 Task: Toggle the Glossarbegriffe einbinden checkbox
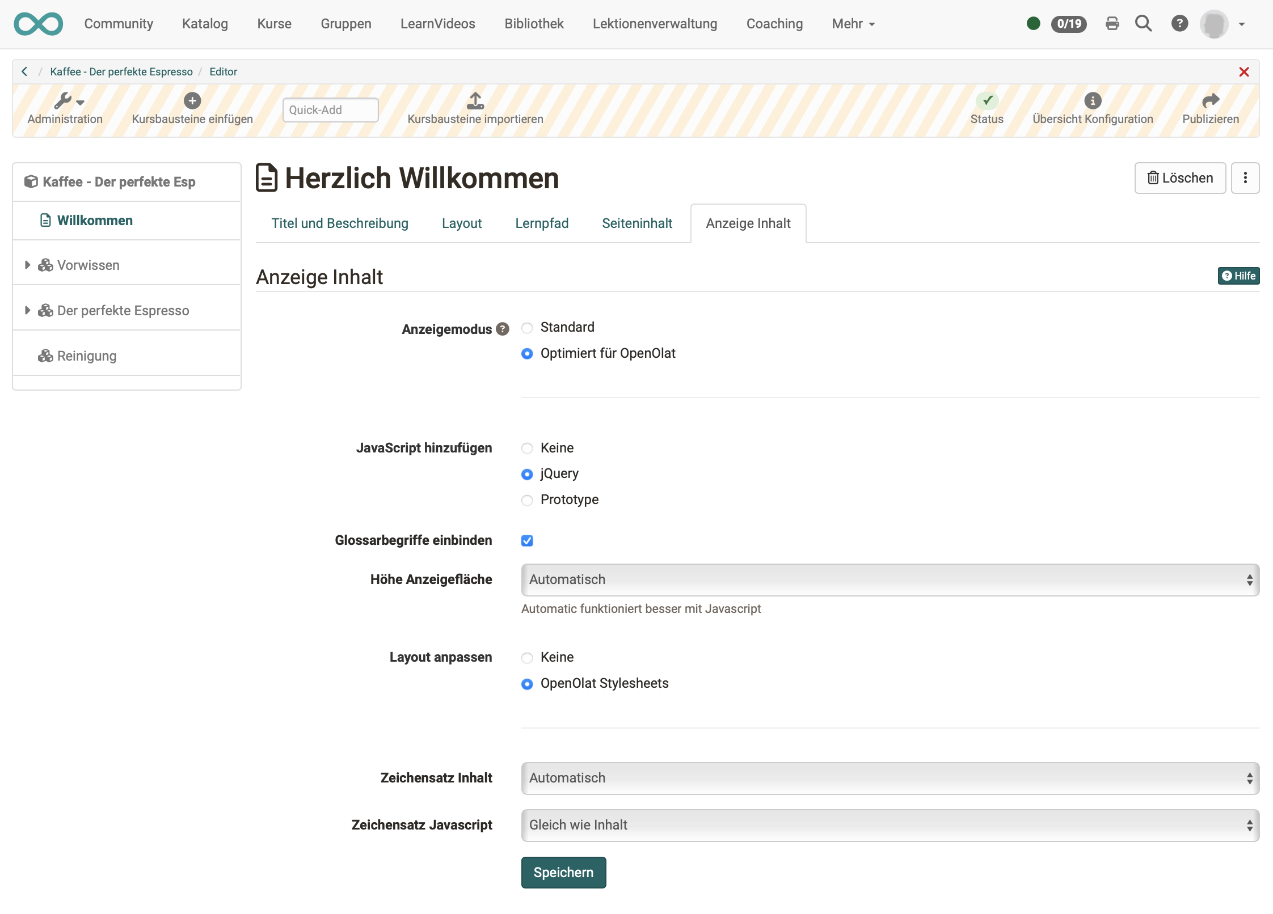pos(528,540)
